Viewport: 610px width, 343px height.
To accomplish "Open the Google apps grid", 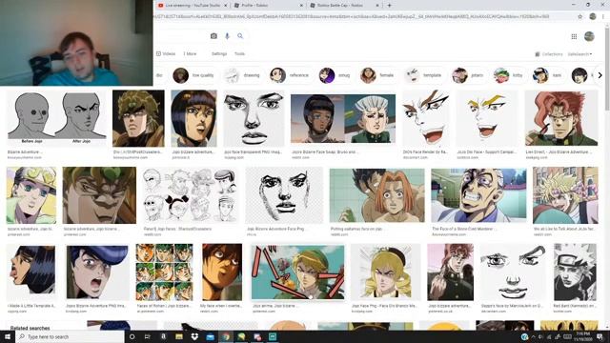I will tap(574, 36).
